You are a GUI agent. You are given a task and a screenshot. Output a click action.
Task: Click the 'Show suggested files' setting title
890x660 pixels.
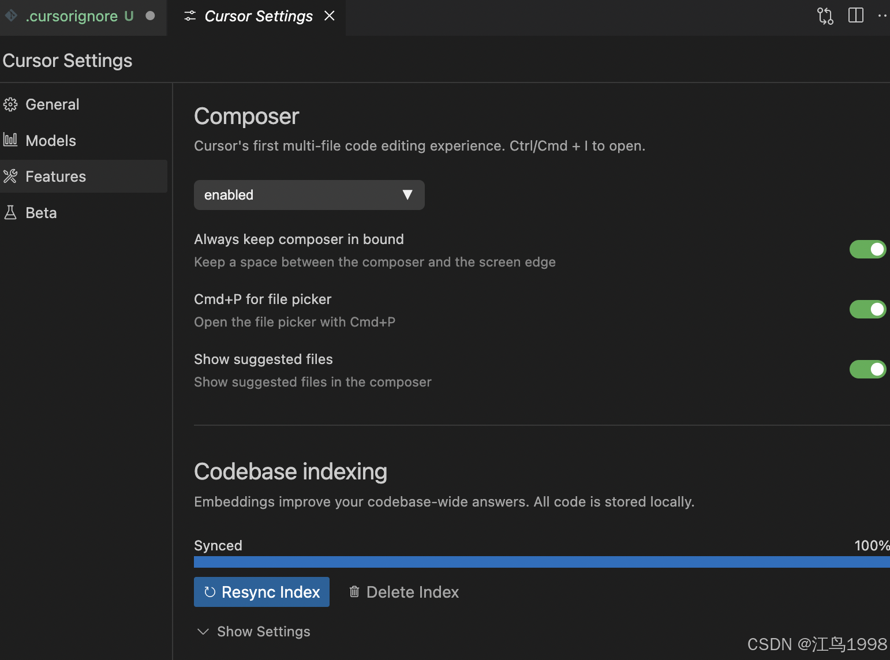263,359
